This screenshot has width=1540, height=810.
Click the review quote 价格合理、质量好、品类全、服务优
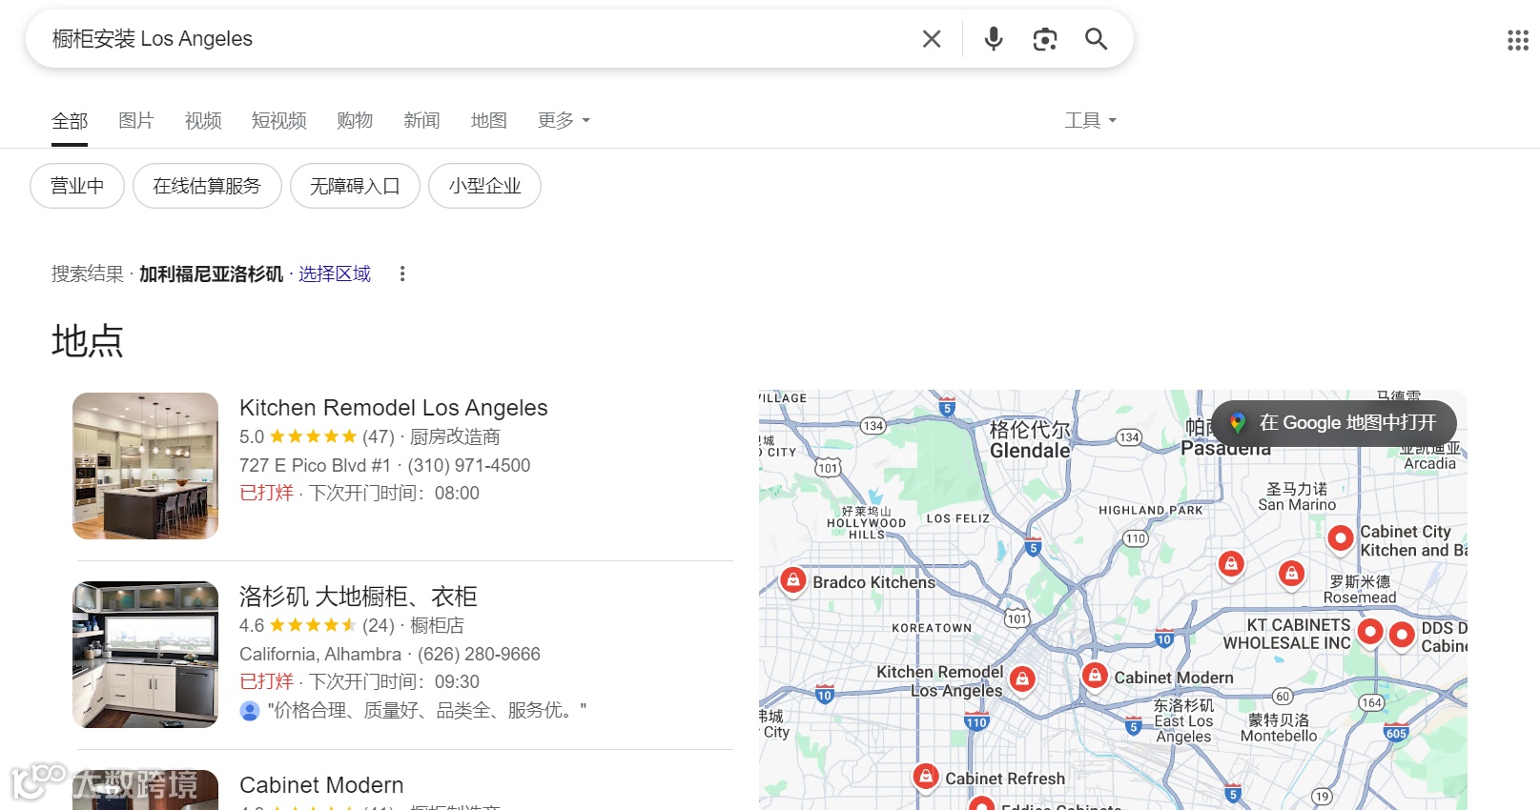point(427,710)
